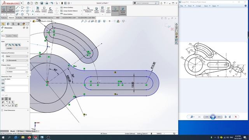The height and width of the screenshot is (140, 249).
Task: Open the Evaluate tab
Action: point(19,17)
